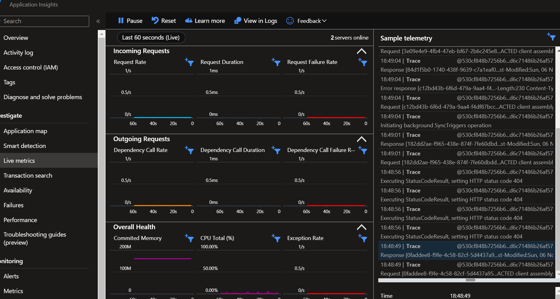Click the Reset icon in toolbar
Viewport: 560px width, 299px height.
click(x=155, y=20)
